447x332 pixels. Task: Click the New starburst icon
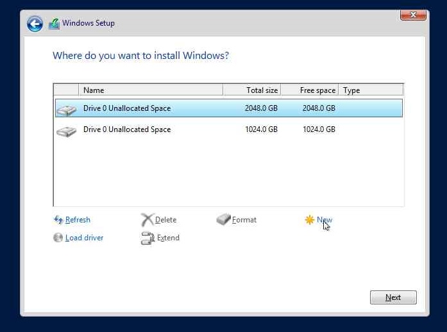tap(309, 220)
